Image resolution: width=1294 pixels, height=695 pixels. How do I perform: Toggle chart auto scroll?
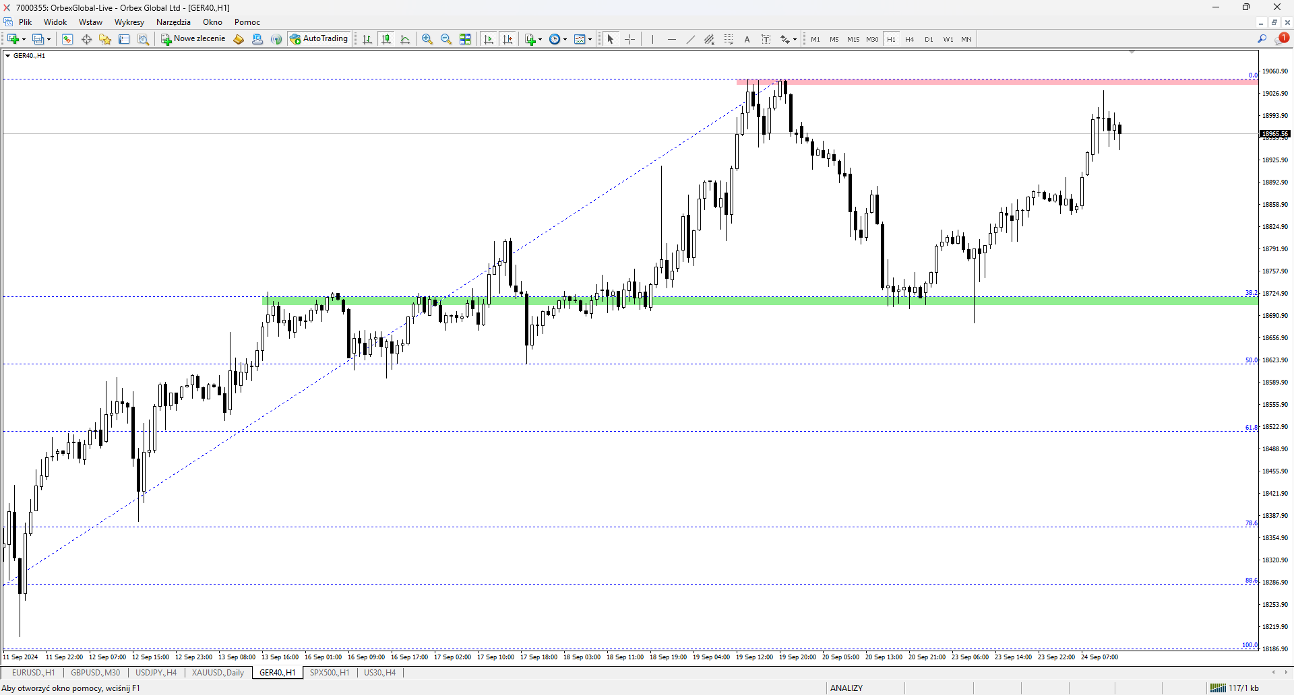coord(489,39)
